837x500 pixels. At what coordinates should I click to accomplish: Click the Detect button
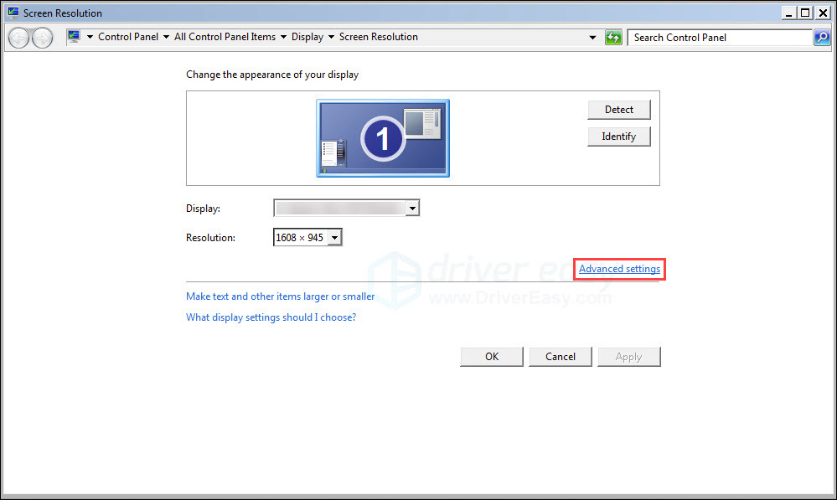(618, 109)
